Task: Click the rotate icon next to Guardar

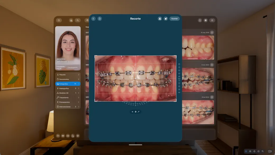Action: click(x=166, y=19)
